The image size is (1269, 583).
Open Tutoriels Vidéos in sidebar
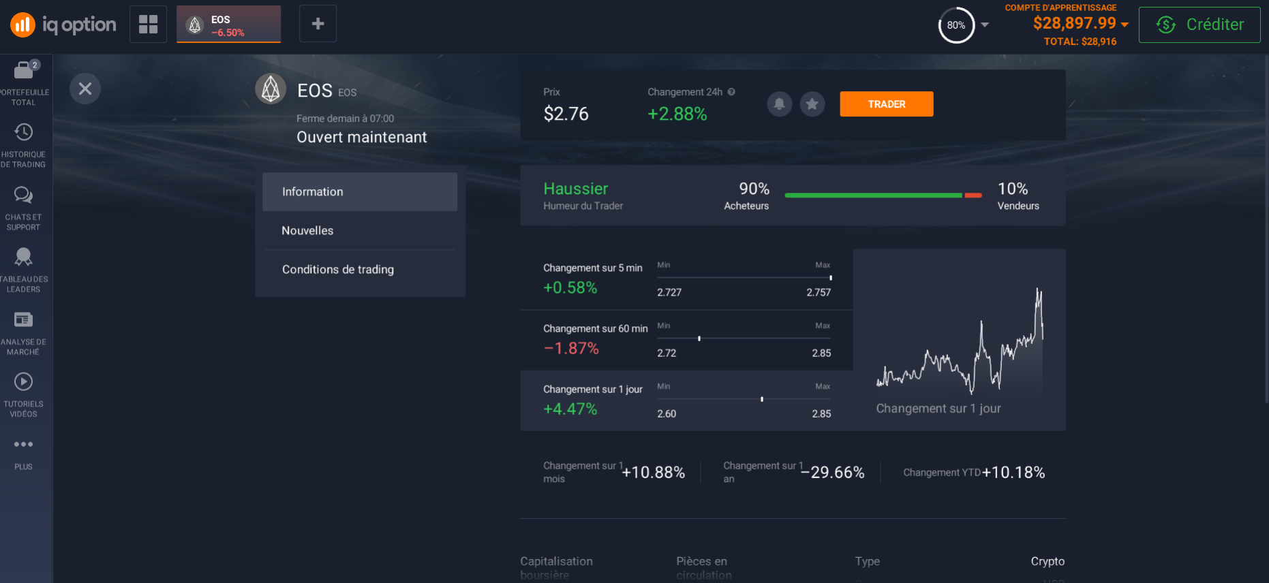pos(24,394)
